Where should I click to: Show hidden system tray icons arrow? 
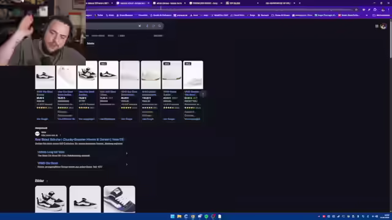coord(318,216)
